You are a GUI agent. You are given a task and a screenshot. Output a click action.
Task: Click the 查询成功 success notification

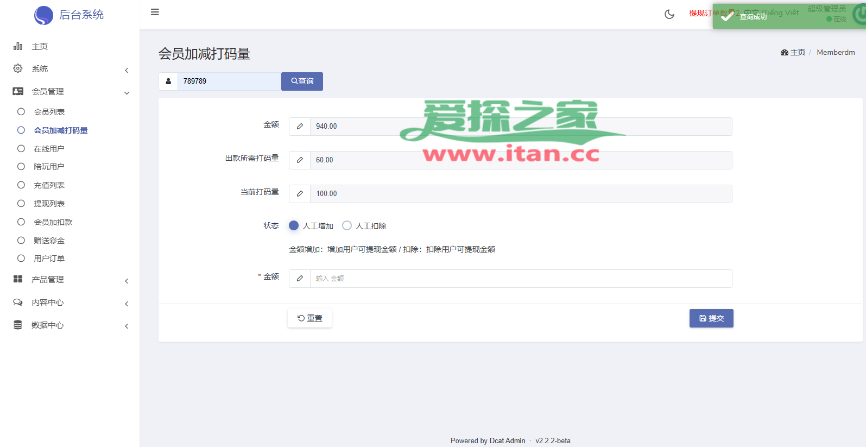coord(789,16)
